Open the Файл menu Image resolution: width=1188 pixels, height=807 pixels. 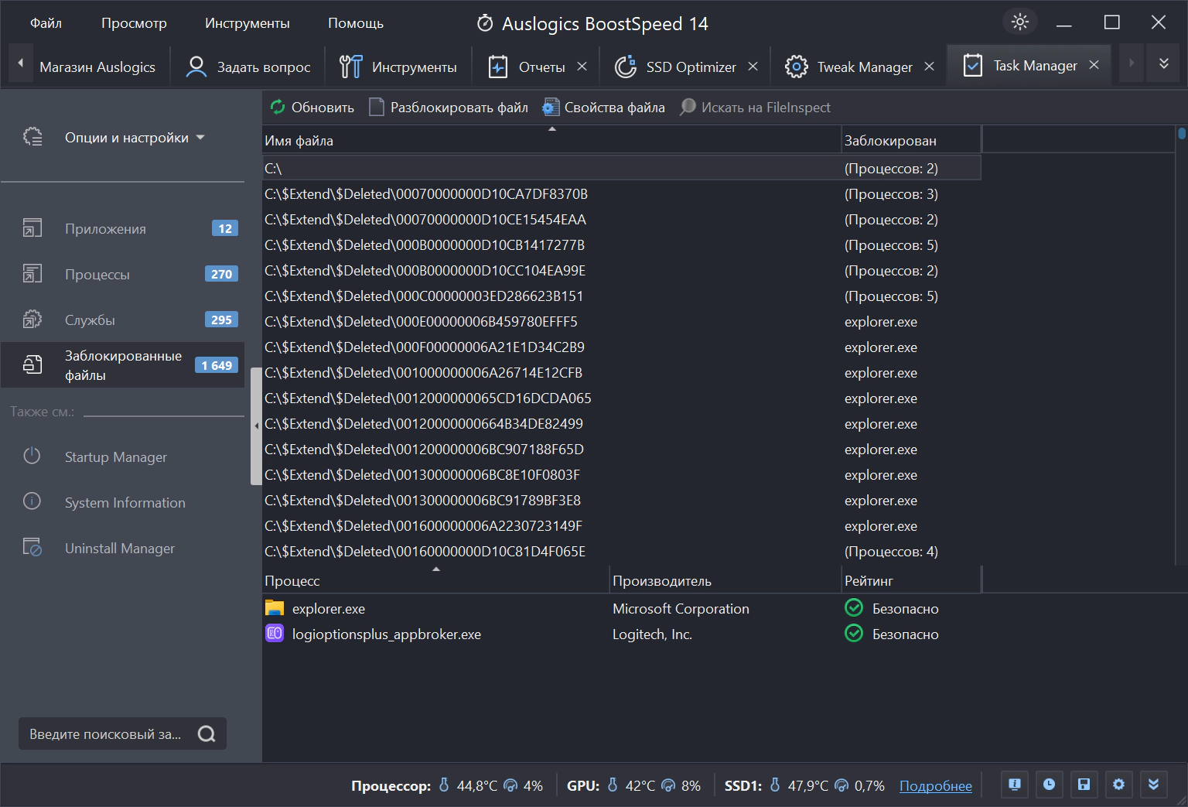pos(46,23)
